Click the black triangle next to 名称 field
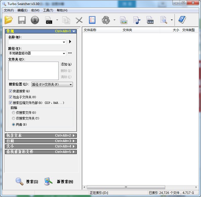Image resolution: width=201 pixels, height=197 pixels. (70, 41)
